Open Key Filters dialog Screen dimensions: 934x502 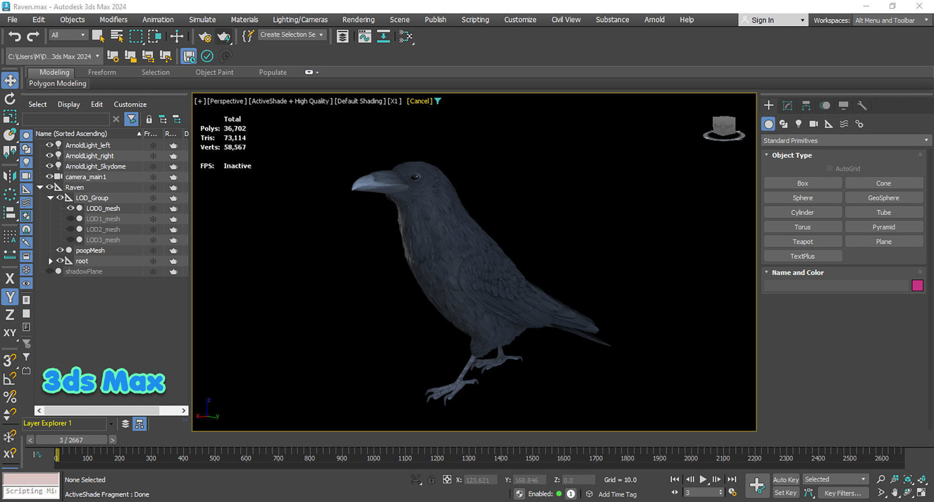coord(843,493)
